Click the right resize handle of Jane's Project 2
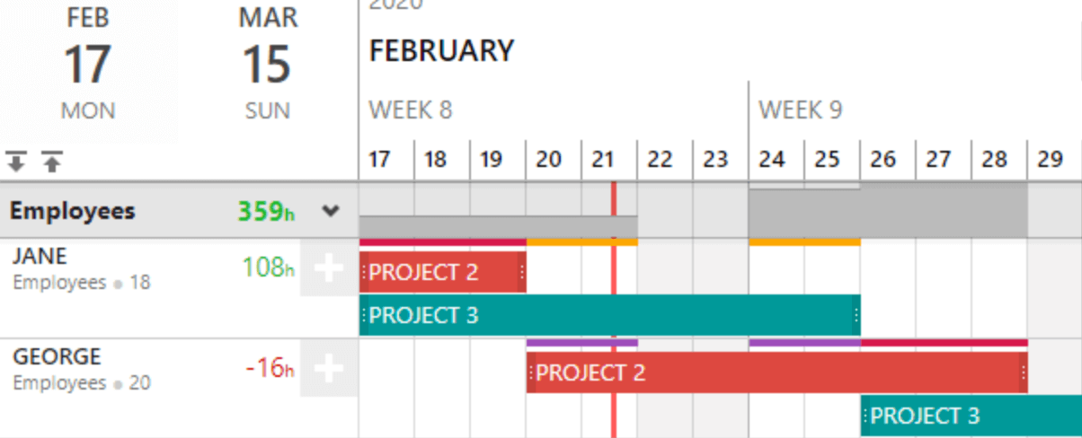Viewport: 1082px width, 438px height. point(522,272)
